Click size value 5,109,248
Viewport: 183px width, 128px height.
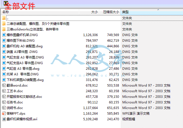[91, 119]
